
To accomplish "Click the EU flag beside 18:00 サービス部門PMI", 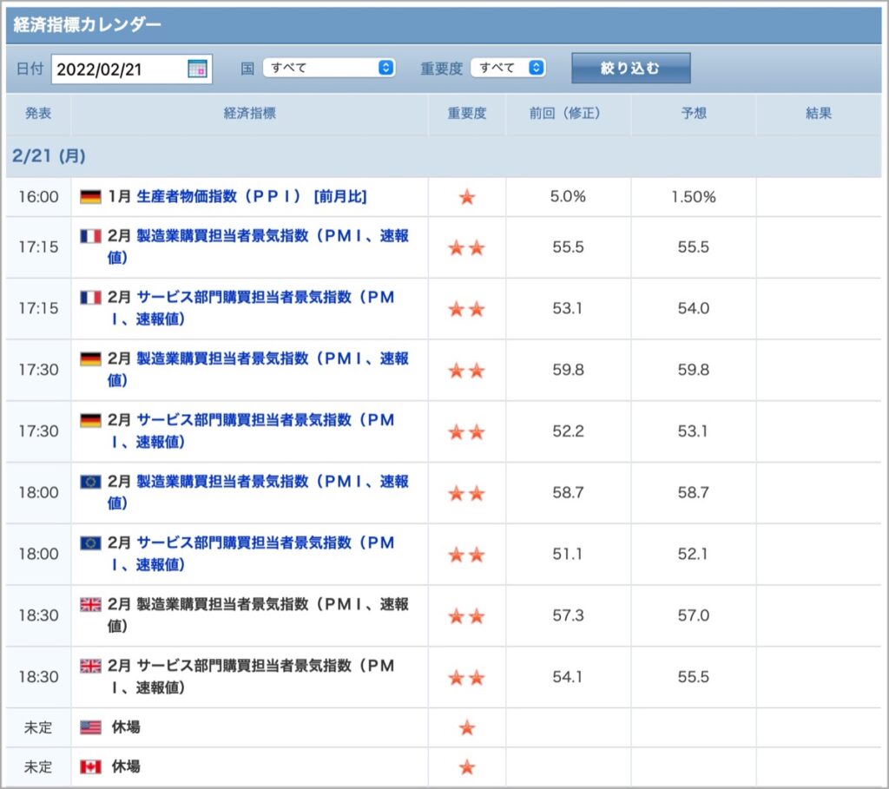I will [x=90, y=543].
